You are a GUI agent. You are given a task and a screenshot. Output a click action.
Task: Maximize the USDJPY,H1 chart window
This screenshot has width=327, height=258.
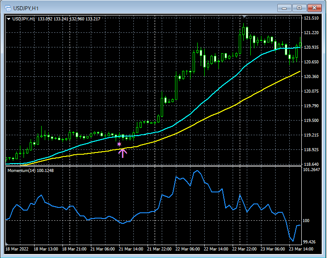299,8
